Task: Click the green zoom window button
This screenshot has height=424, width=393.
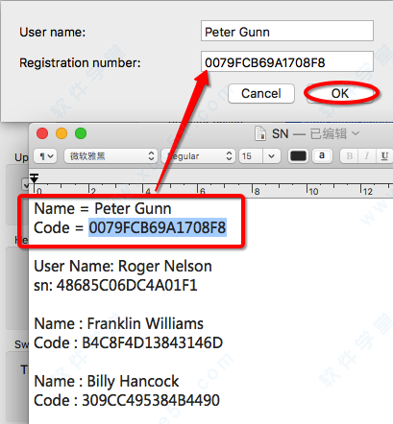Action: (81, 133)
